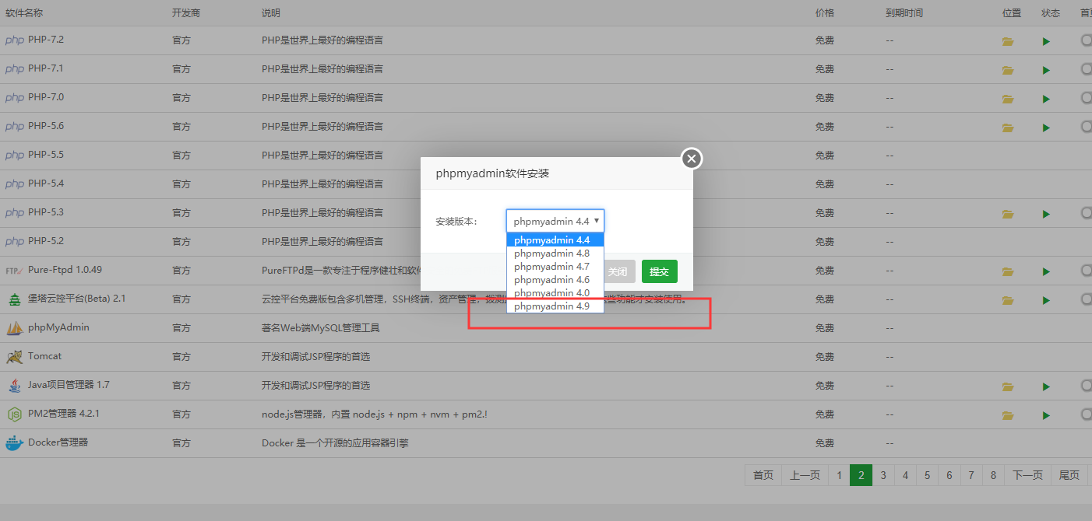Open page 1 in pagination
The image size is (1092, 521).
839,475
